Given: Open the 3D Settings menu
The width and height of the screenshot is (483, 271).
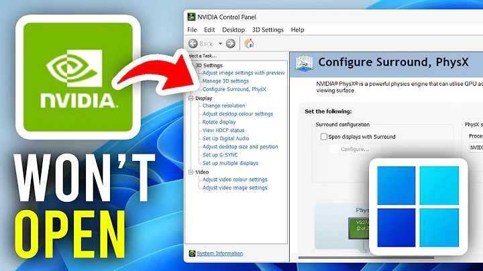Looking at the screenshot, I should pos(268,30).
